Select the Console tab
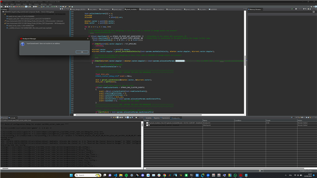This screenshot has width=317, height=178. pos(12,118)
